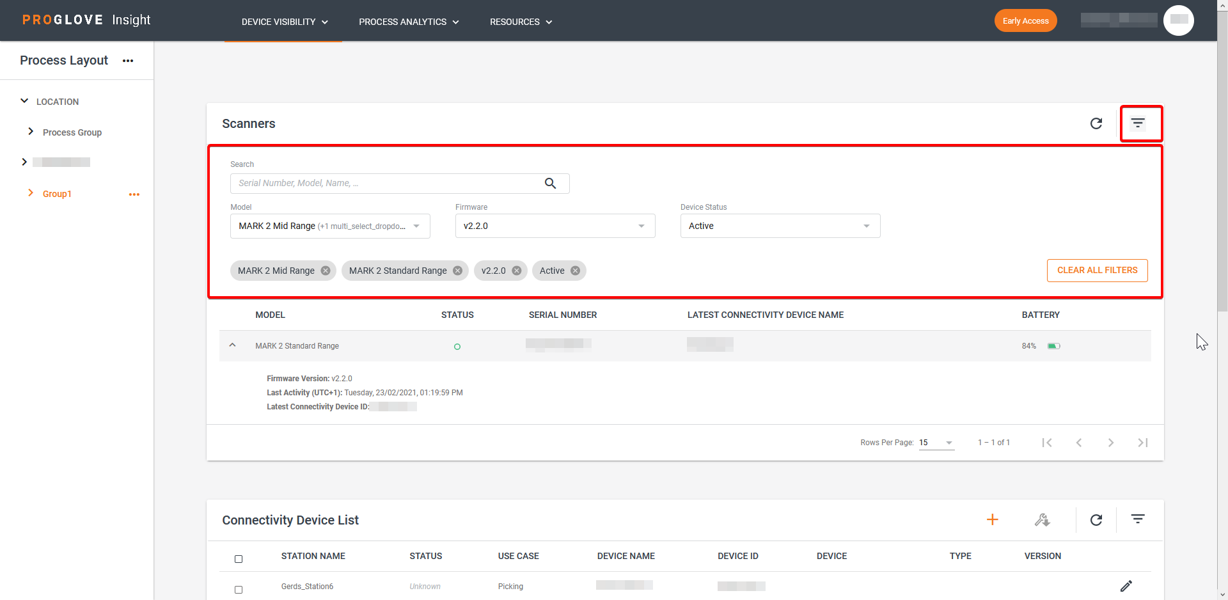Click the MARK 2 Standard Range model cell

coord(297,346)
